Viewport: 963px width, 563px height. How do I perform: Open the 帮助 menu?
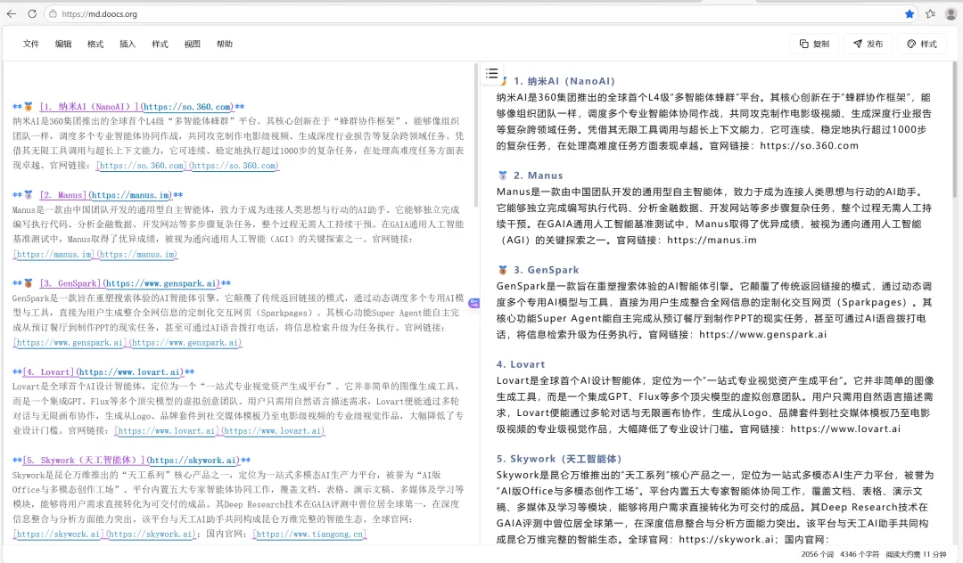coord(224,45)
